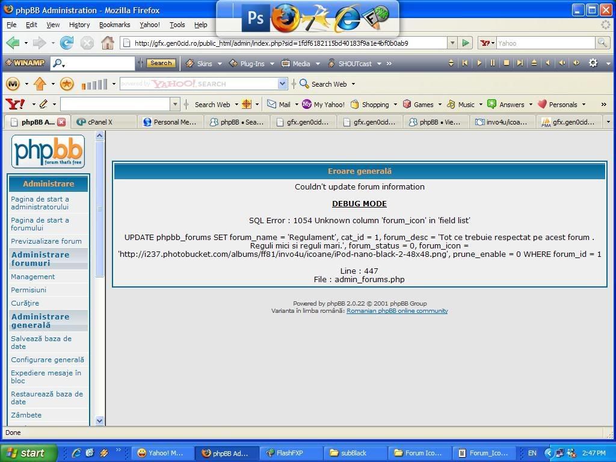The image size is (616, 462).
Task: Open the list-all-tabs dropdown arrow
Action: [x=609, y=122]
